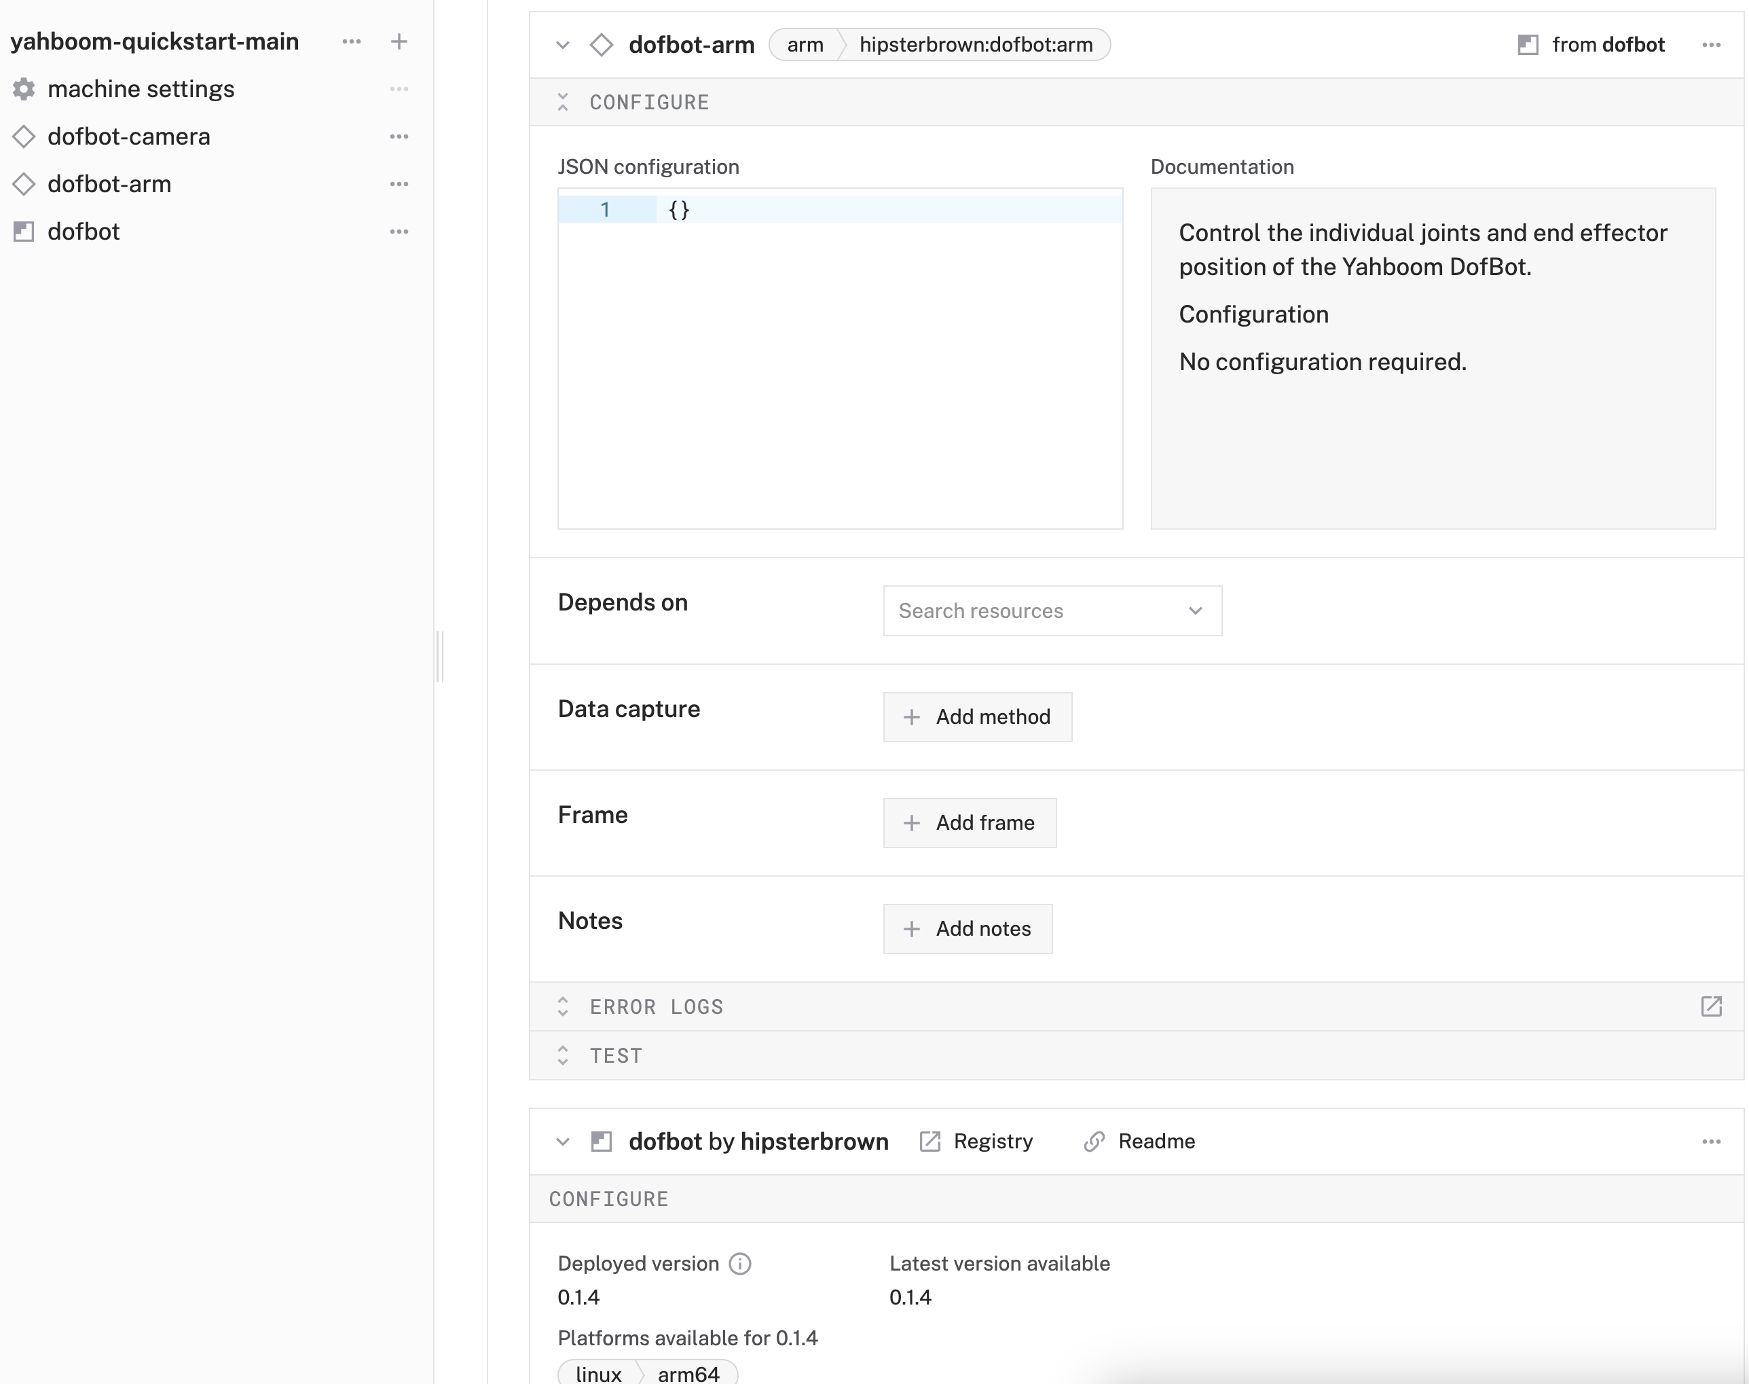The image size is (1749, 1384).
Task: Click sidebar dofbot-arm diamond icon
Action: click(x=24, y=184)
